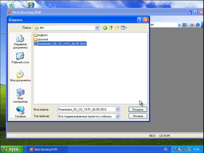The image size is (204, 153).
Task: Click the tray clock 8:26
Action: (x=197, y=149)
